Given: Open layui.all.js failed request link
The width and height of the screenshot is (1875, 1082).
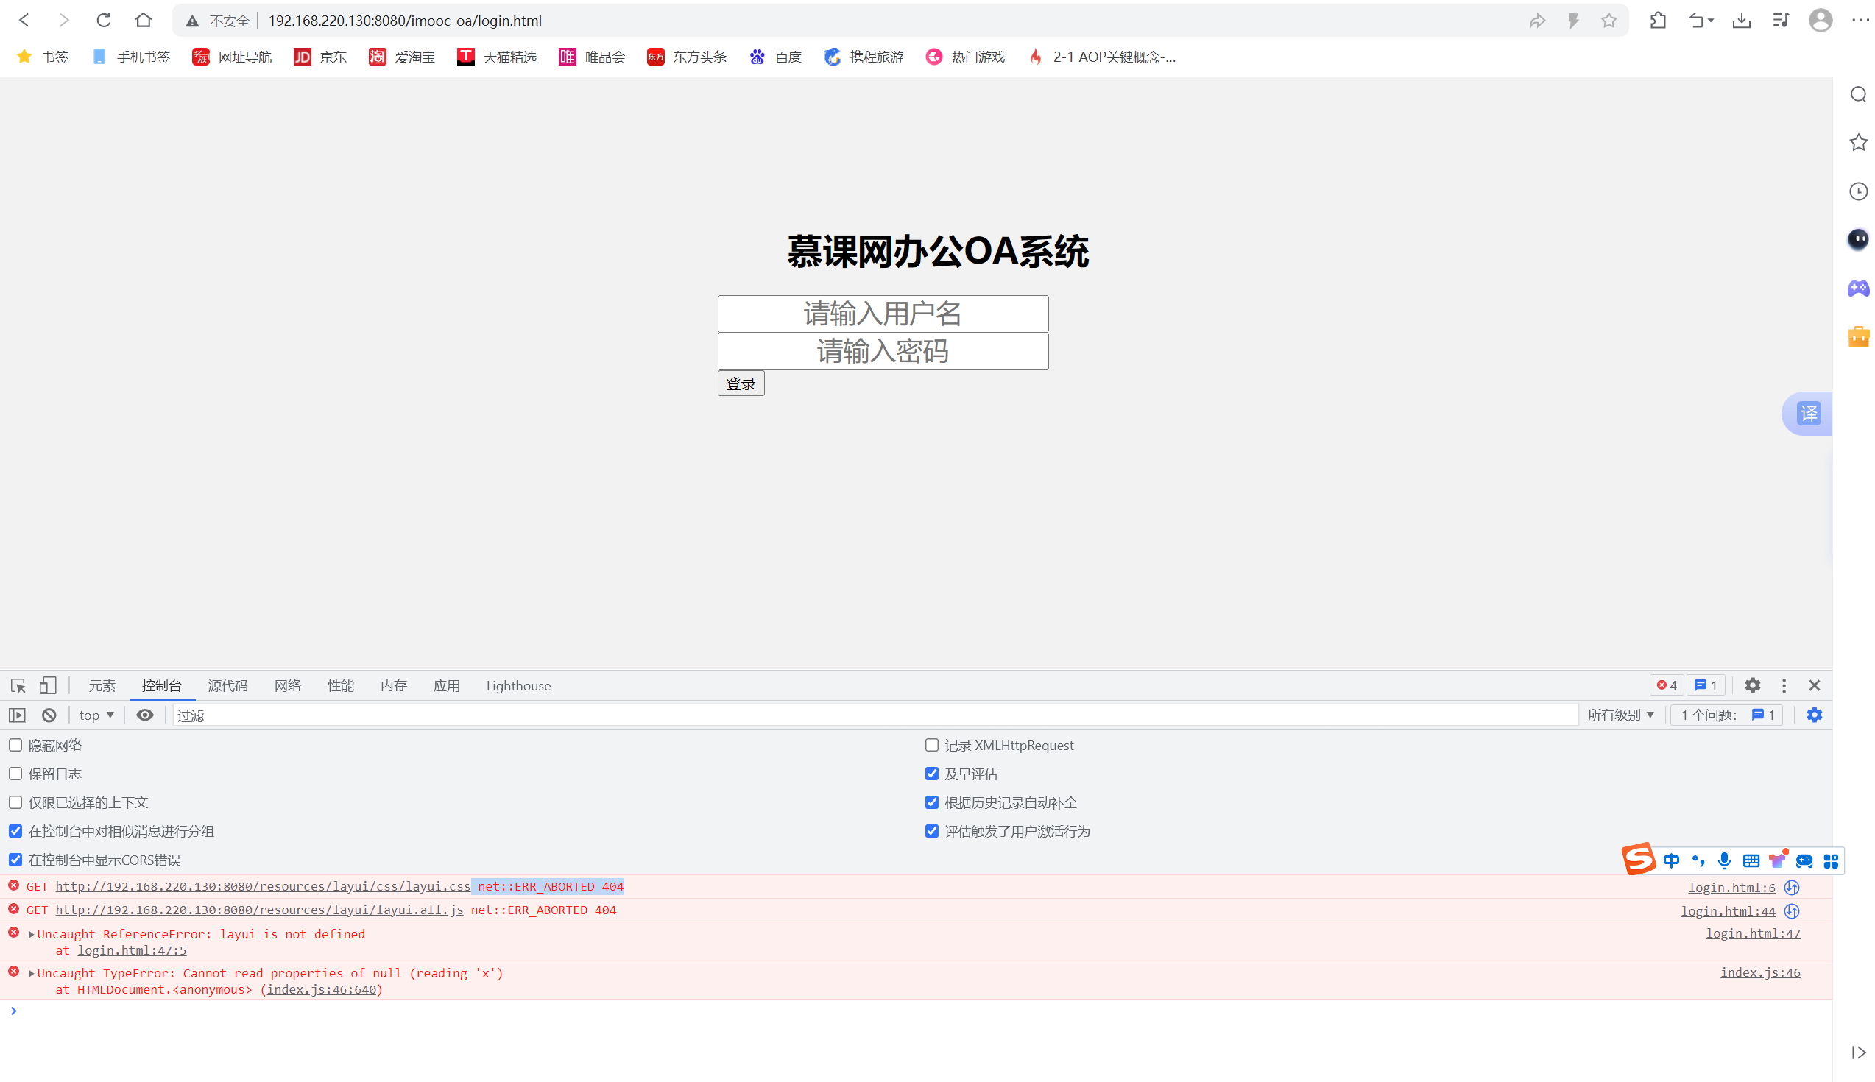Looking at the screenshot, I should pos(259,910).
